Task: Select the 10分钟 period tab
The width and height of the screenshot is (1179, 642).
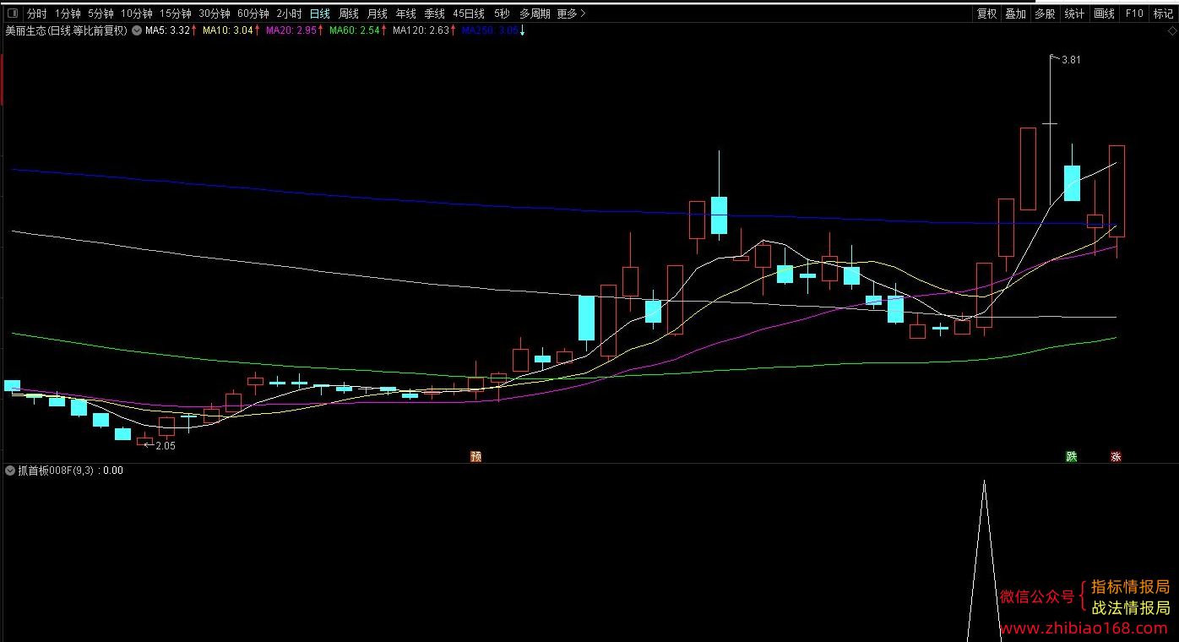Action: [x=136, y=14]
